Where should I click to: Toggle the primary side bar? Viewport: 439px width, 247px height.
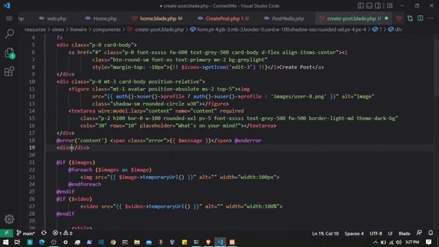pos(361,5)
